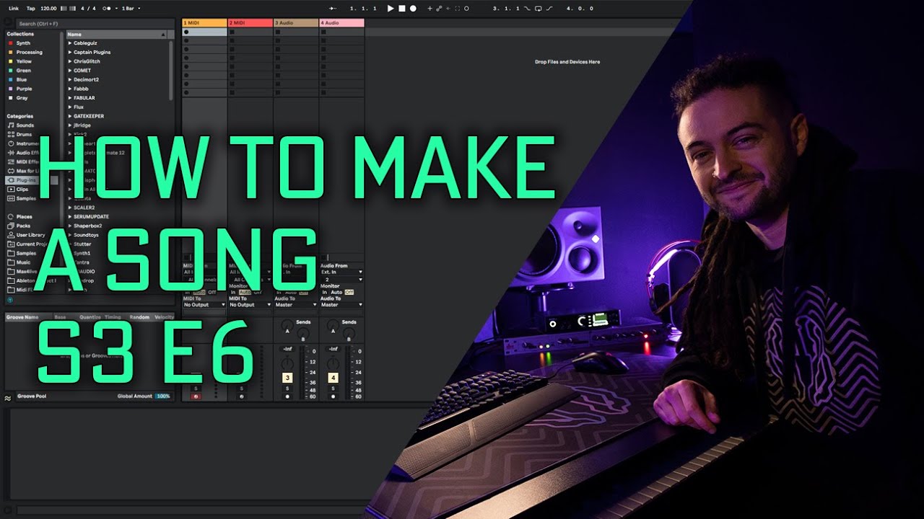
Task: Click the Tap tempo button
Action: pyautogui.click(x=30, y=9)
